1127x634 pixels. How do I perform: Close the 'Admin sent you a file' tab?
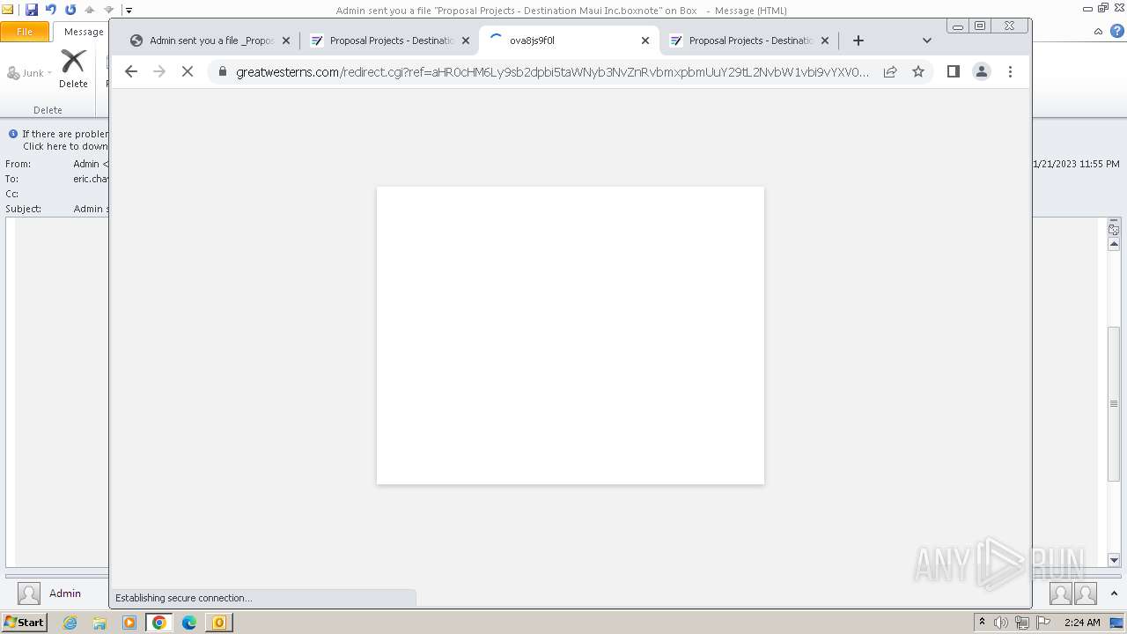coord(286,41)
